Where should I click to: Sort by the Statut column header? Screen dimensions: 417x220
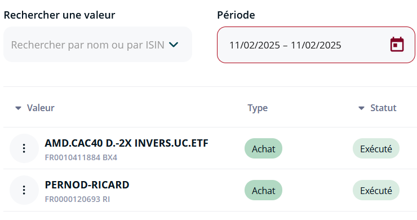pos(383,108)
